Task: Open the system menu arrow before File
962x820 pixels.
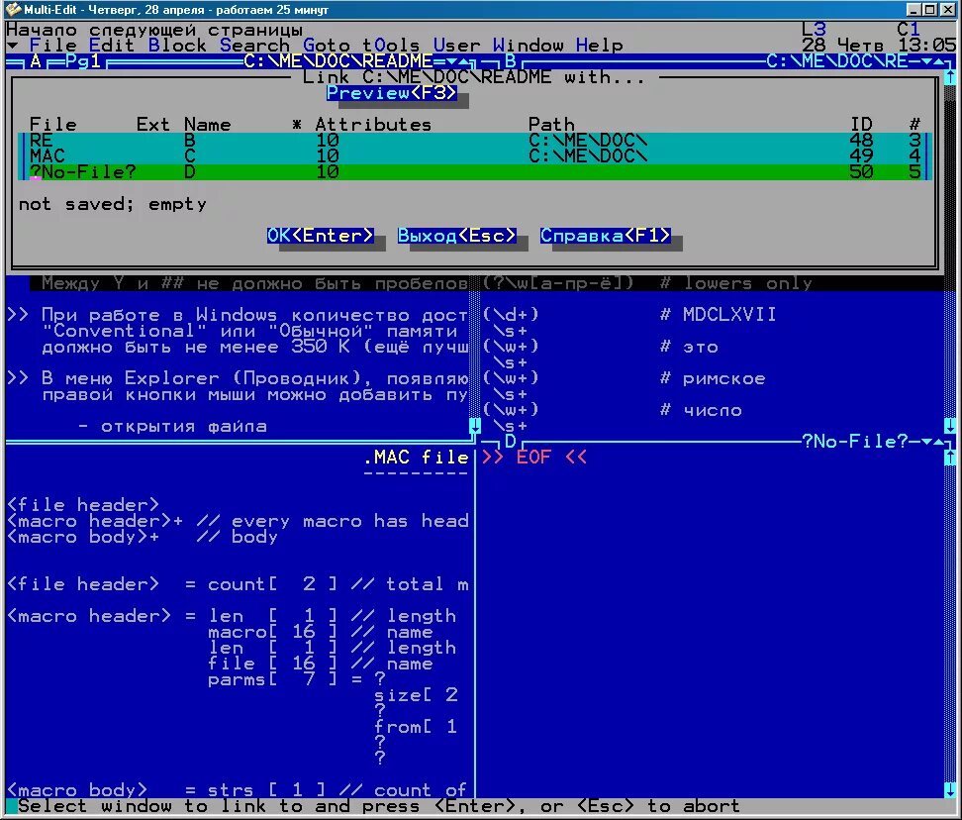Action: click(12, 46)
